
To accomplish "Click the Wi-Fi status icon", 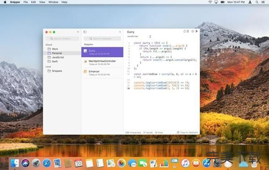I will pyautogui.click(x=210, y=2).
